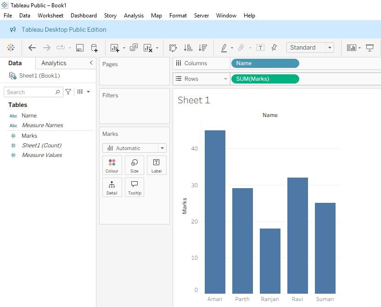
Task: Sort bars ascending via toolbar icon
Action: (x=188, y=48)
